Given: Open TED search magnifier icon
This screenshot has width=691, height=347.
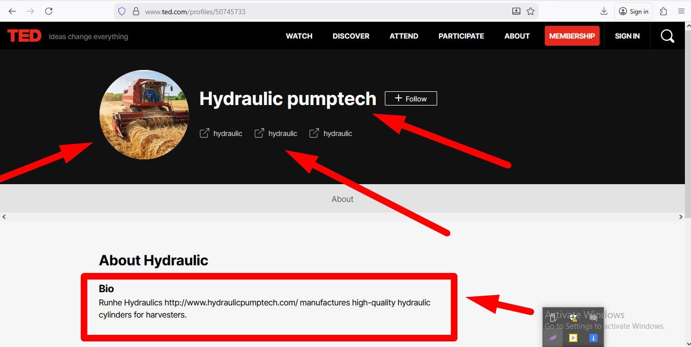Looking at the screenshot, I should point(668,36).
